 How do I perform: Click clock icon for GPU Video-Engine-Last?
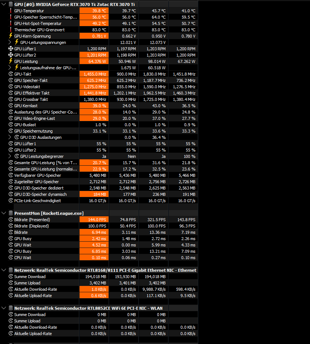tap(10, 118)
